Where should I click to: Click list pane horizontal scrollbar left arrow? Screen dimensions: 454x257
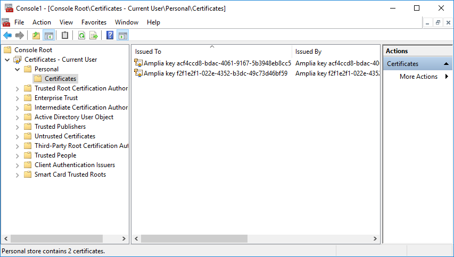[x=136, y=239]
